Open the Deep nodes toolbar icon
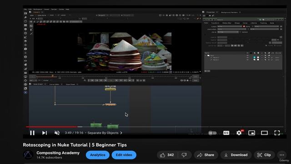 pyautogui.click(x=25, y=57)
